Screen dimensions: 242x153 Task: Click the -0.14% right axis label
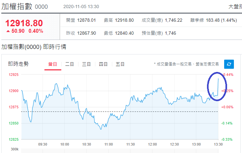click(x=227, y=123)
